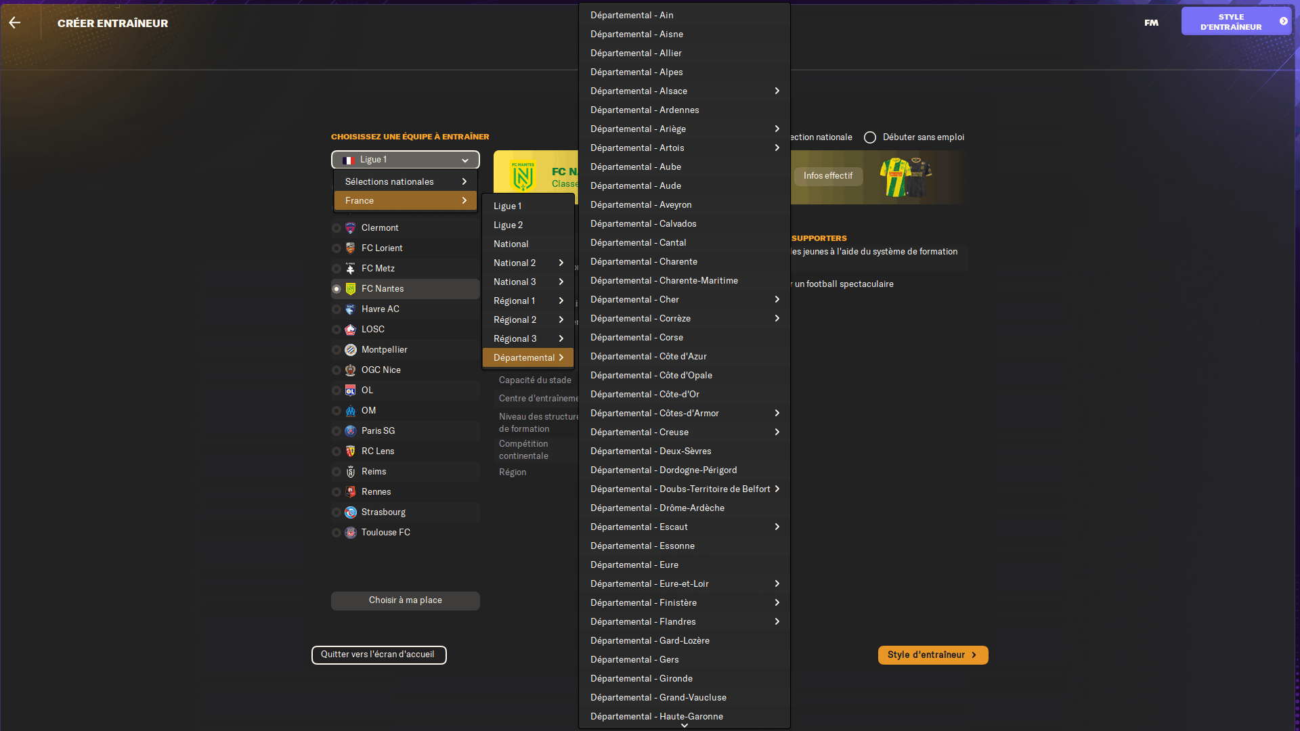Expand Départemental - Alsace submenu

pyautogui.click(x=684, y=91)
